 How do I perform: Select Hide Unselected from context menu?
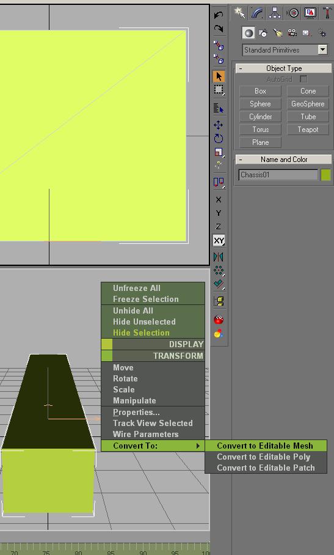pos(144,322)
